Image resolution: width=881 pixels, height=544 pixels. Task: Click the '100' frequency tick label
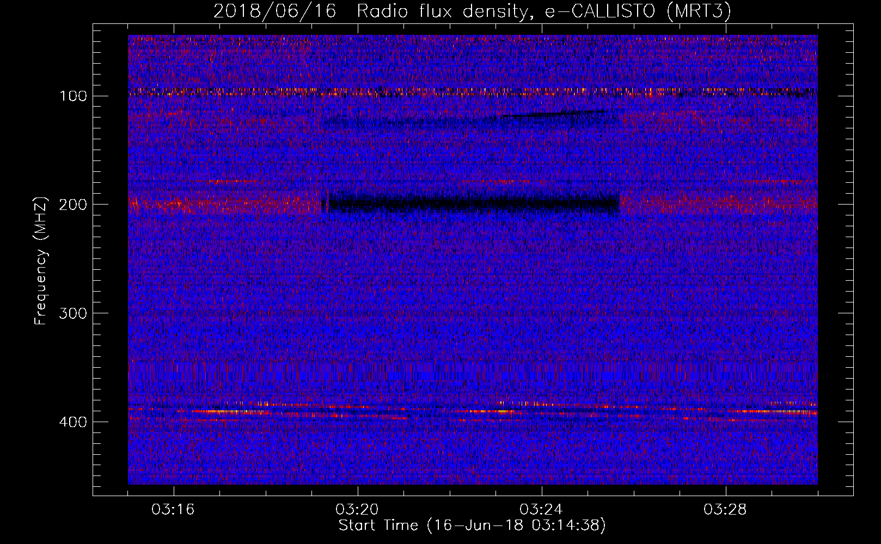73,96
